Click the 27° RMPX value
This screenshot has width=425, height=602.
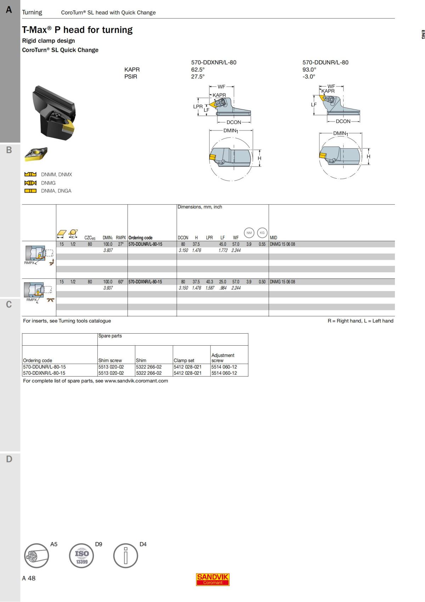tap(121, 244)
